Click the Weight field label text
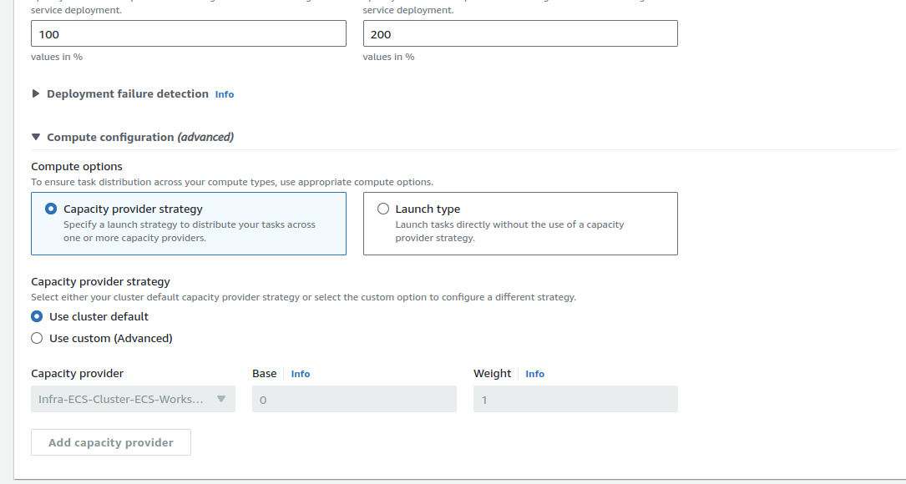Image resolution: width=906 pixels, height=484 pixels. coord(492,374)
